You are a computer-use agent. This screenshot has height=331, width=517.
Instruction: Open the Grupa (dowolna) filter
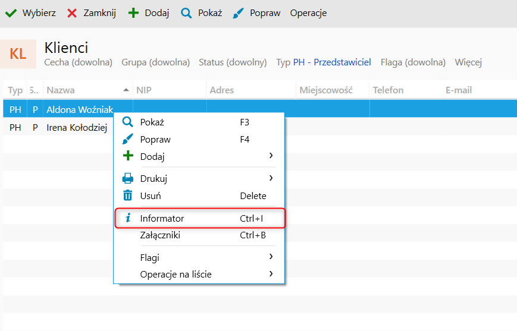pos(155,62)
